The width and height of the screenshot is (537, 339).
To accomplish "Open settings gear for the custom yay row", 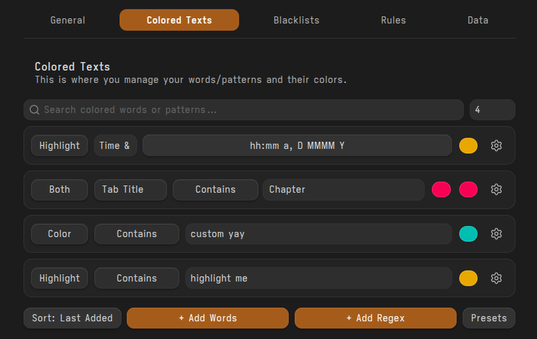I will pos(496,234).
